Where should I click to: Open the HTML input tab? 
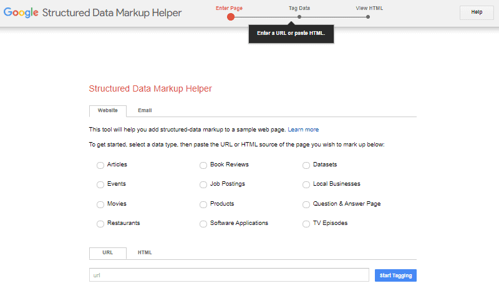(x=145, y=253)
